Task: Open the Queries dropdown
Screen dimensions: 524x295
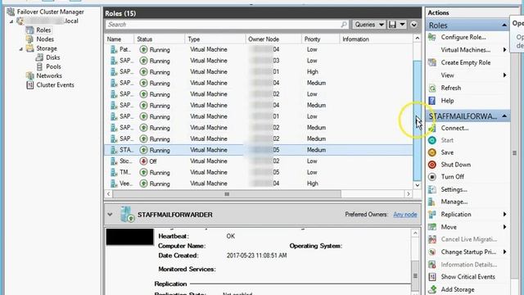Action: (x=369, y=25)
